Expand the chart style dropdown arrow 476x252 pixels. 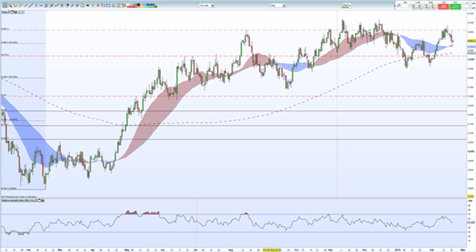349,6
